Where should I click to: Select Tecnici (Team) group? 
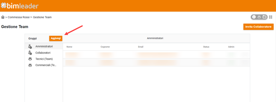44,59
